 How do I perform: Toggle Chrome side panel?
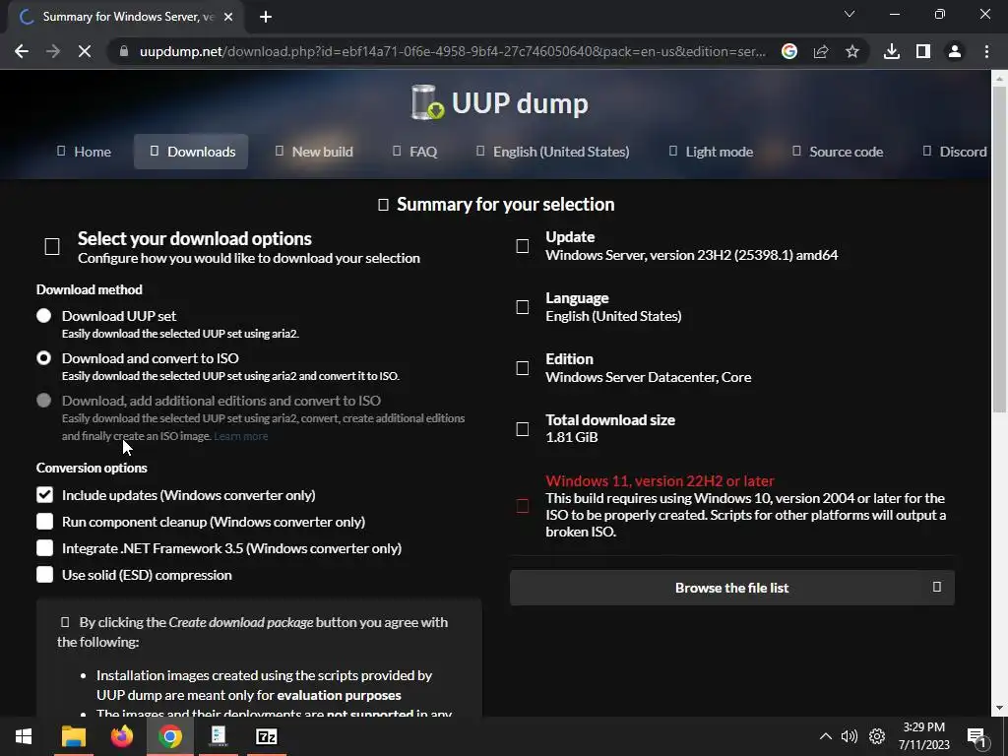click(x=923, y=51)
